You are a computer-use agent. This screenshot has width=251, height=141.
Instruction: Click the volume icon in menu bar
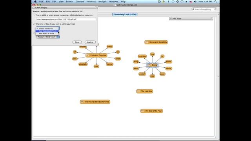coord(195,2)
